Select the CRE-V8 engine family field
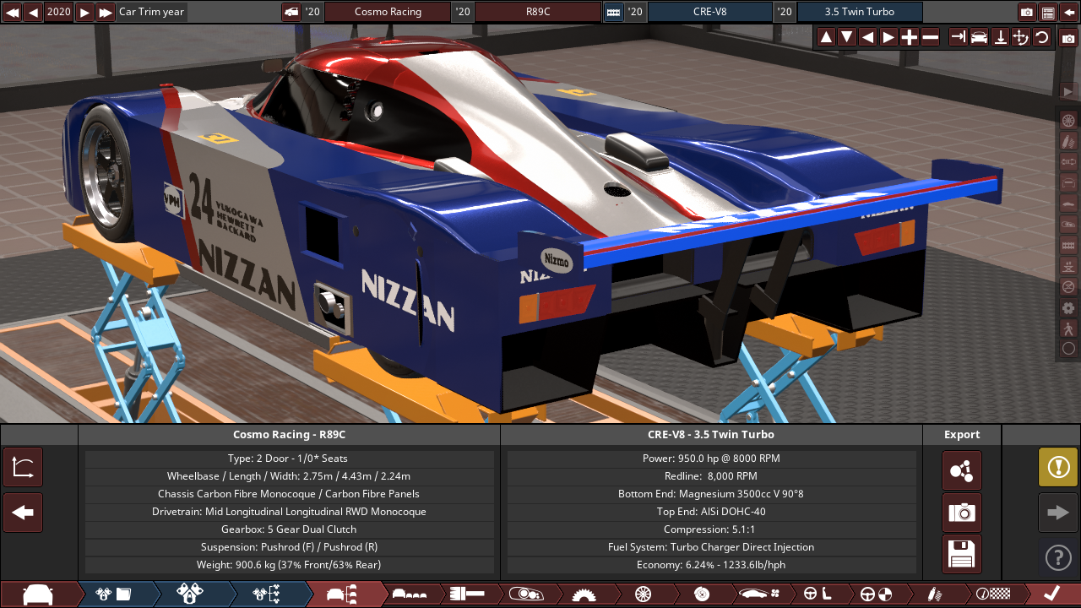 tap(709, 12)
